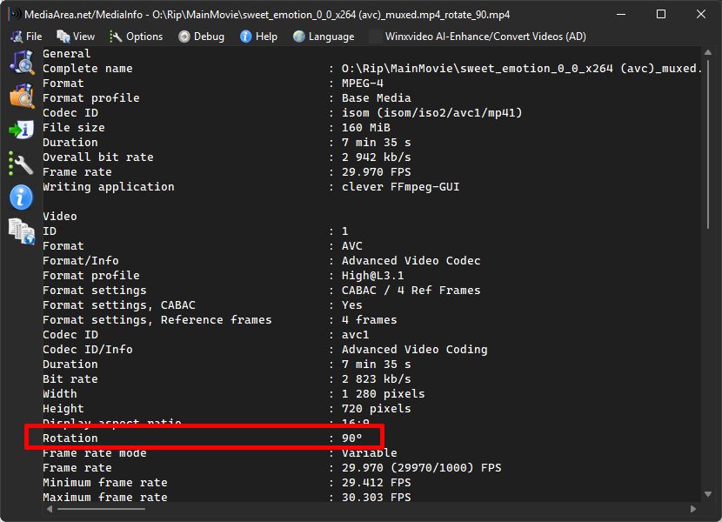722x522 pixels.
Task: Click the 'File size' value 160 MiB
Action: [x=365, y=128]
